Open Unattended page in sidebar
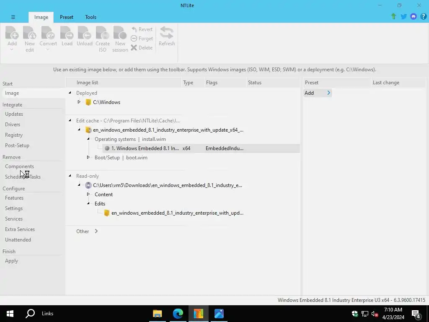The height and width of the screenshot is (322, 429). coord(18,239)
